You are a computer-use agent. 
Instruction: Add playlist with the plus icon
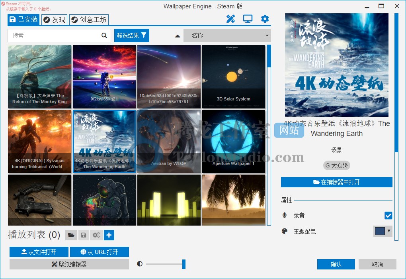109,235
